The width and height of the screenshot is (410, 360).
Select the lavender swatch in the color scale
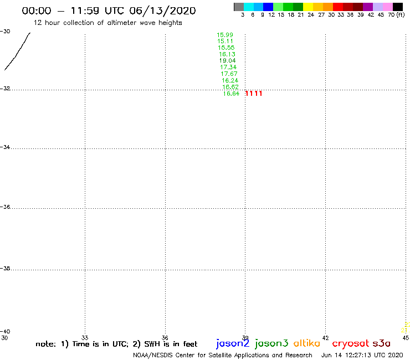coord(377,7)
